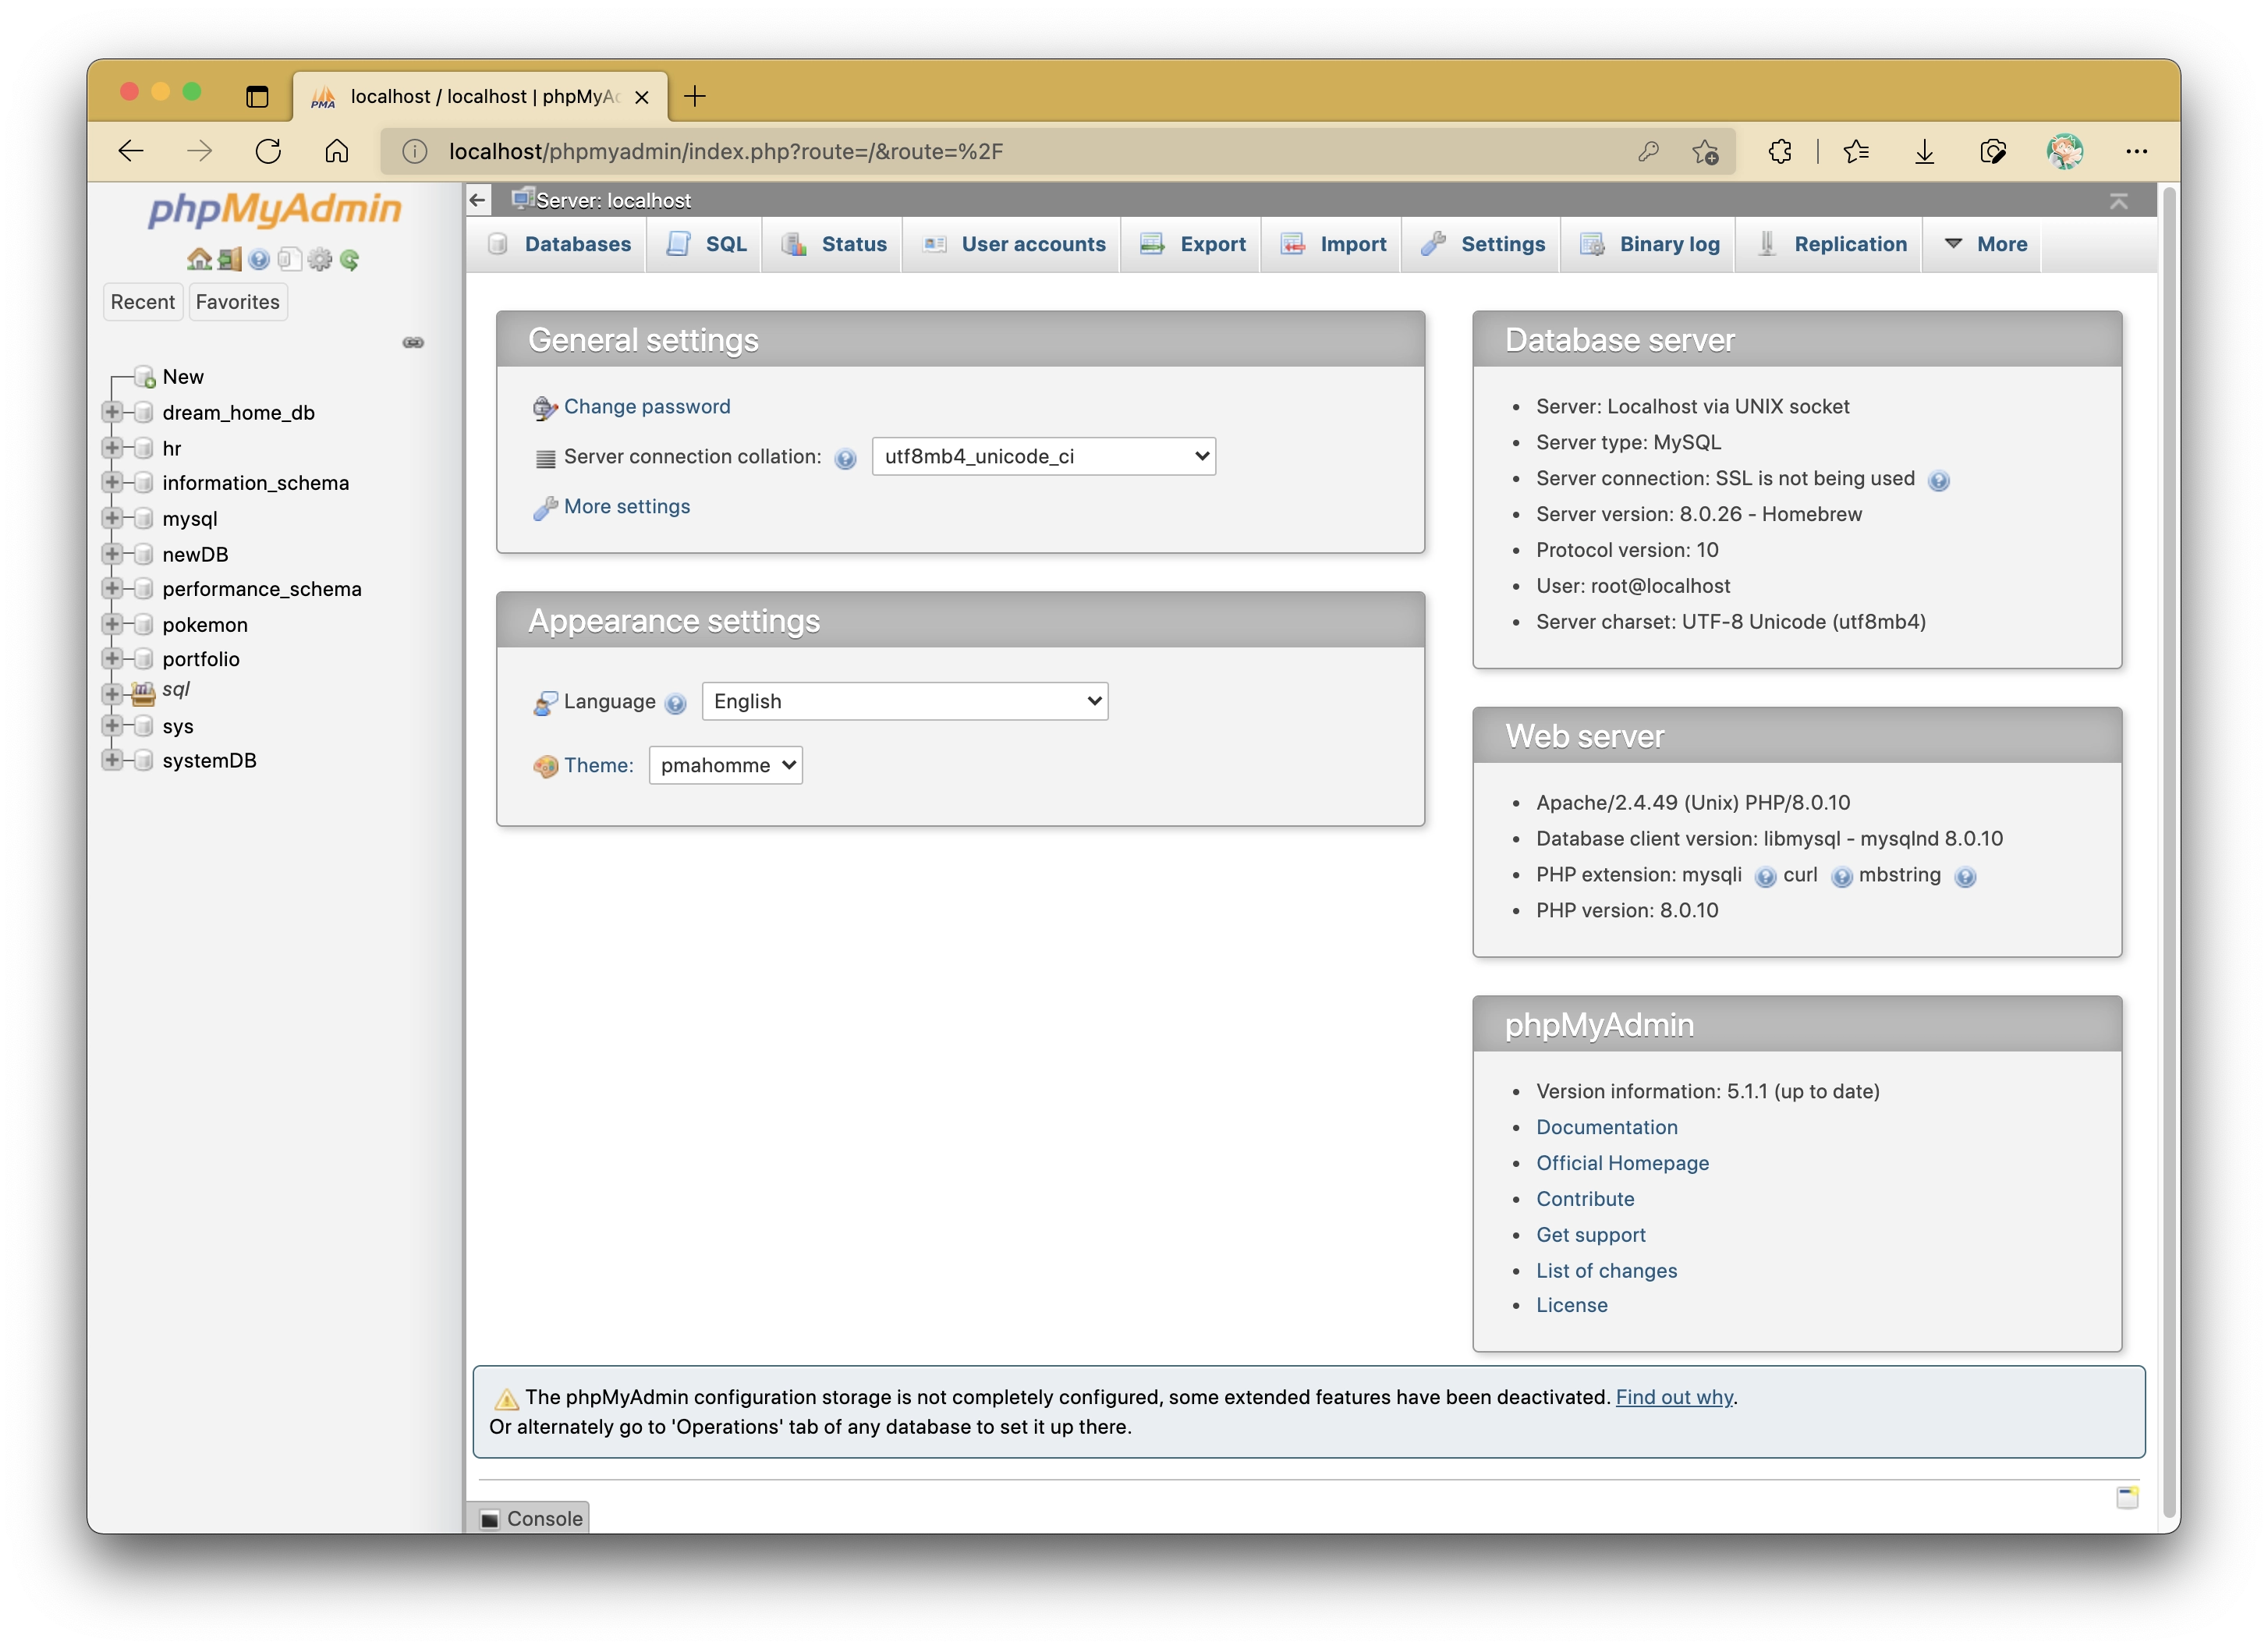Click the Find out why link

1674,1398
